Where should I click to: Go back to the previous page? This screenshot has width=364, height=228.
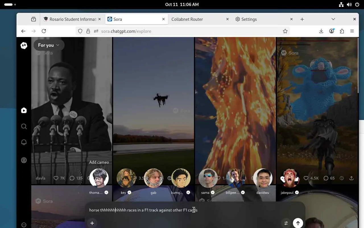23,31
